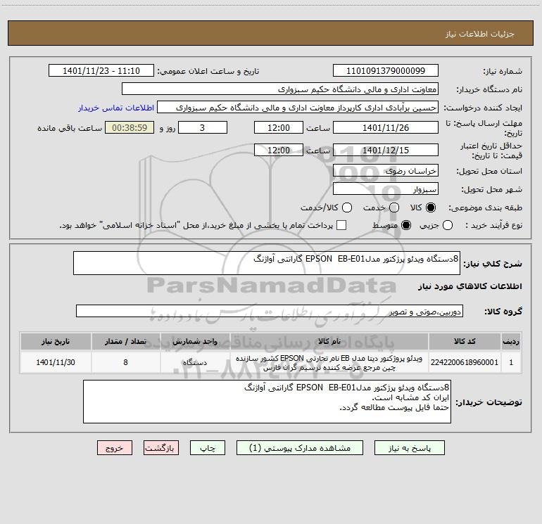Image resolution: width=542 pixels, height=524 pixels.
Task: Click need date cell 1401/11/30
Action: pyautogui.click(x=56, y=362)
